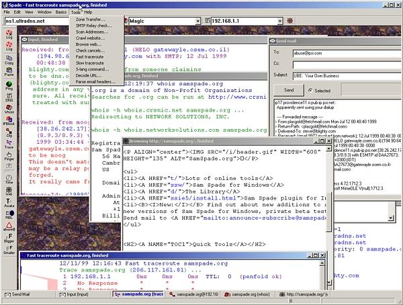Image resolution: width=403 pixels, height=305 pixels.
Task: Switch to the samspade.org [whois] tab
Action: click(249, 294)
